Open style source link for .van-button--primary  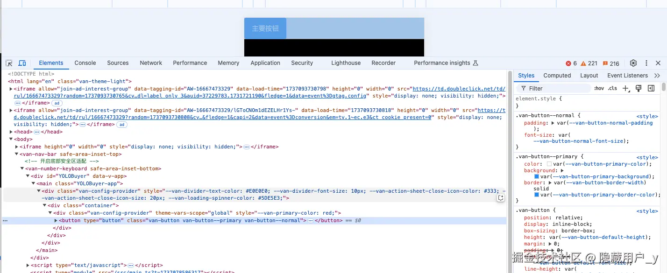pyautogui.click(x=647, y=157)
